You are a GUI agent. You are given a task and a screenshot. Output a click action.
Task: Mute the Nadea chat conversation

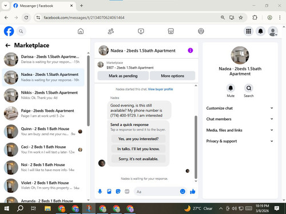pos(231,88)
